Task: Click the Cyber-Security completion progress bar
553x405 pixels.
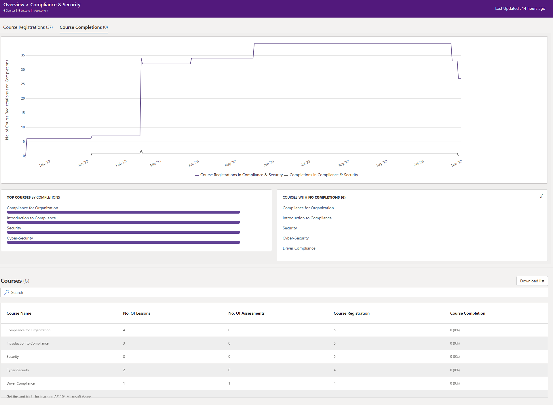Action: point(123,242)
